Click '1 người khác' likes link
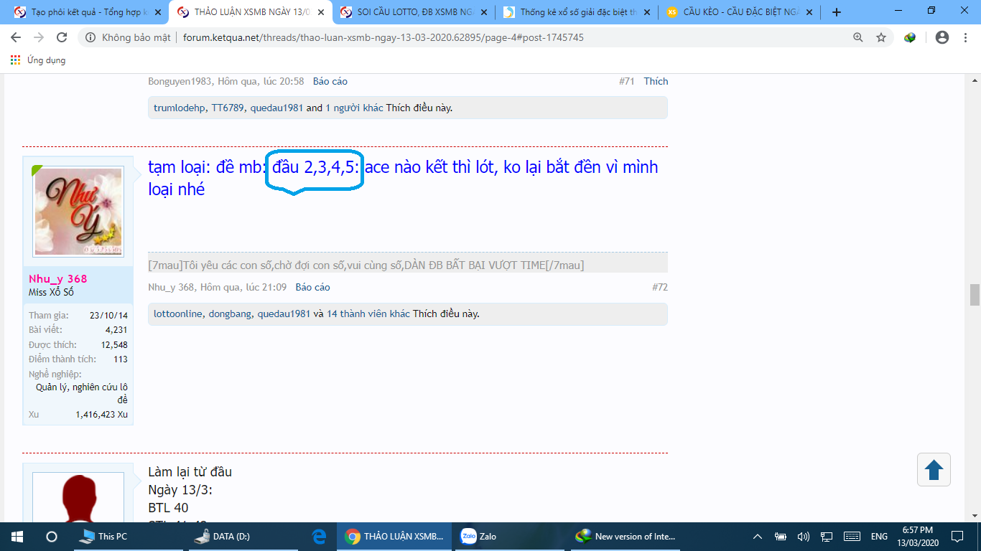 point(355,108)
